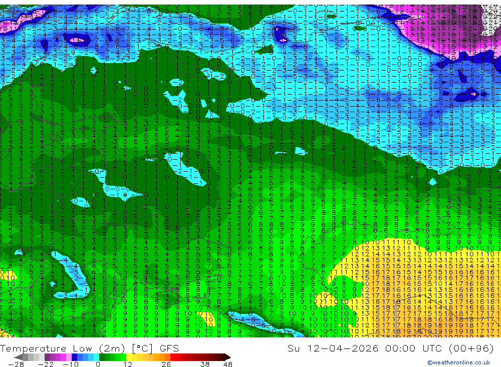Click the bright red swatch right of 26
Viewport: 501px width, 367px height.
pyautogui.click(x=173, y=357)
